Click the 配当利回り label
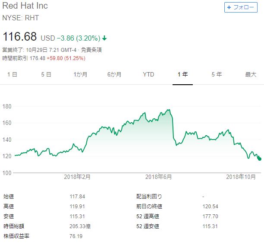 (149, 197)
